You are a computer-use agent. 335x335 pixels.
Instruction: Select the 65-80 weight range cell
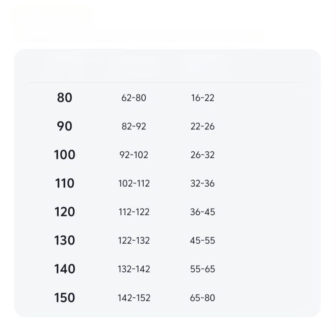click(202, 298)
